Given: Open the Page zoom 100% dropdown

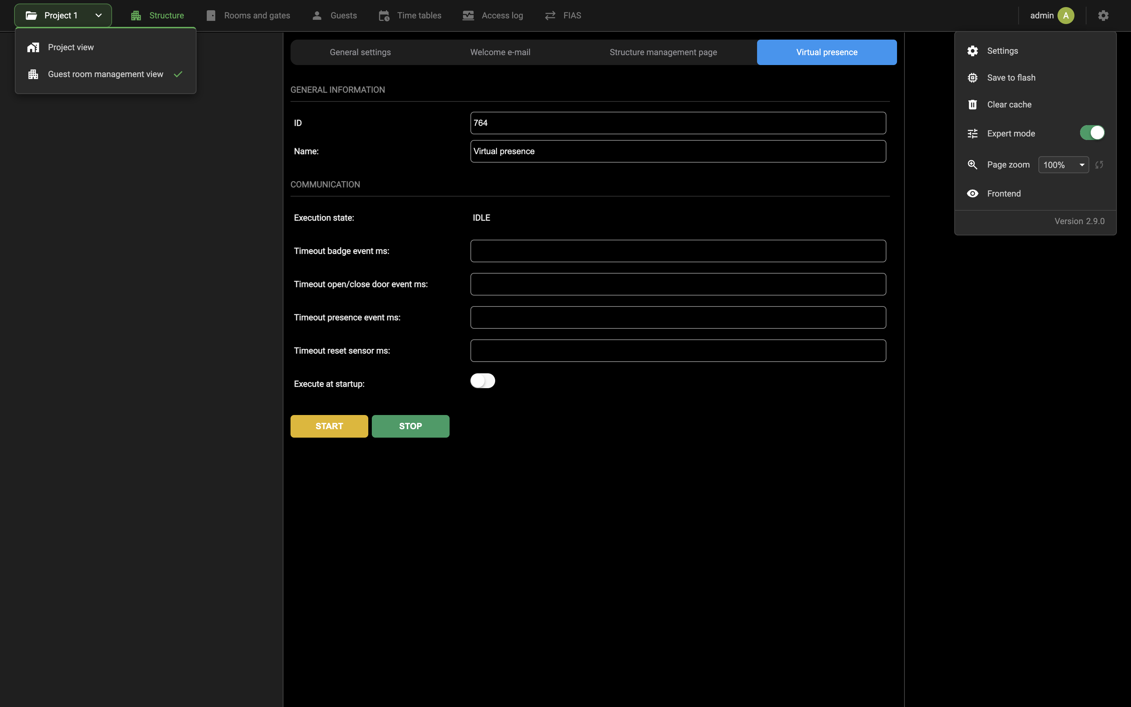Looking at the screenshot, I should pyautogui.click(x=1063, y=165).
